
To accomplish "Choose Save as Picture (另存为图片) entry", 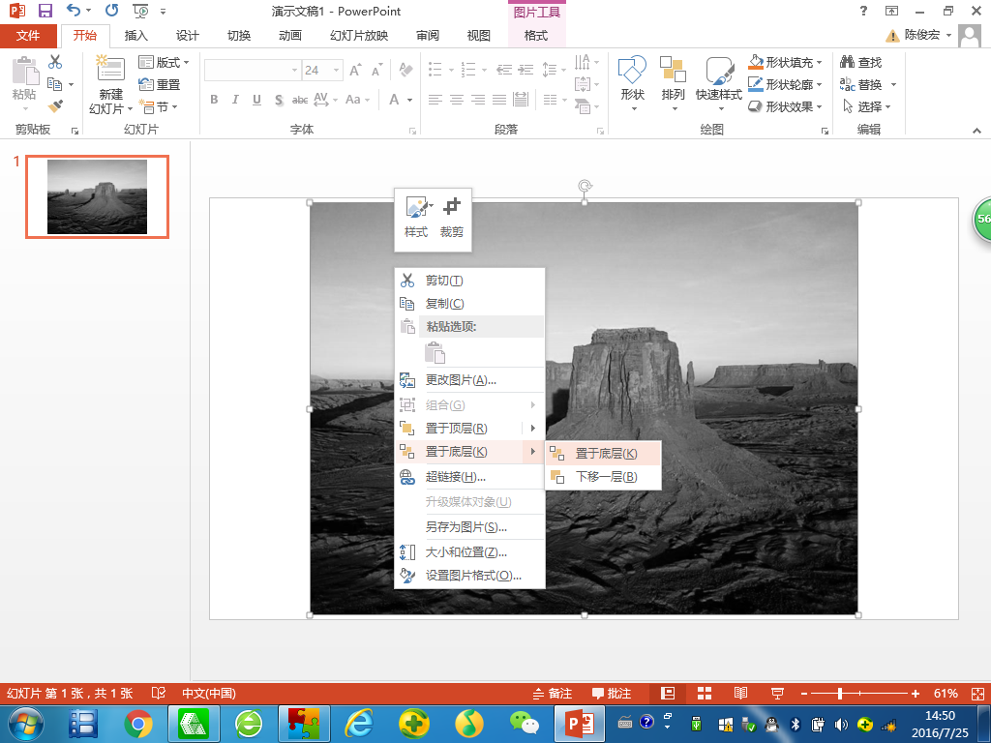I will [469, 527].
